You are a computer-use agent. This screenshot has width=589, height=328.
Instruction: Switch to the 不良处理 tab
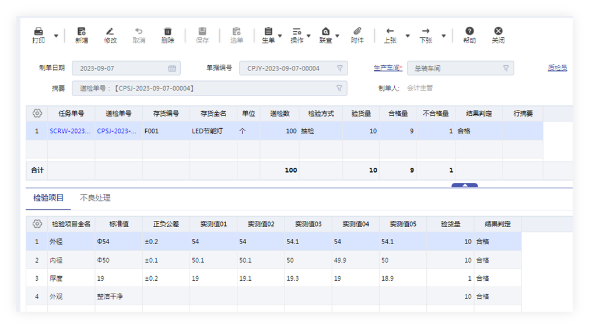pyautogui.click(x=95, y=198)
